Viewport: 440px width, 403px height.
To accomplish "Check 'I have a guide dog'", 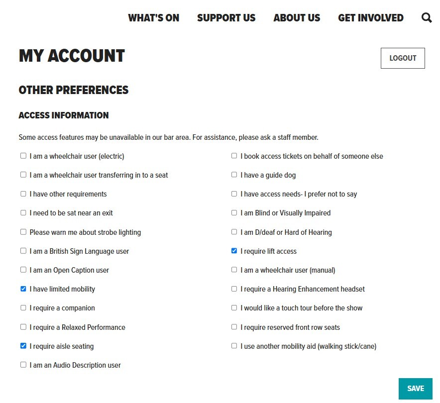I will tap(234, 174).
